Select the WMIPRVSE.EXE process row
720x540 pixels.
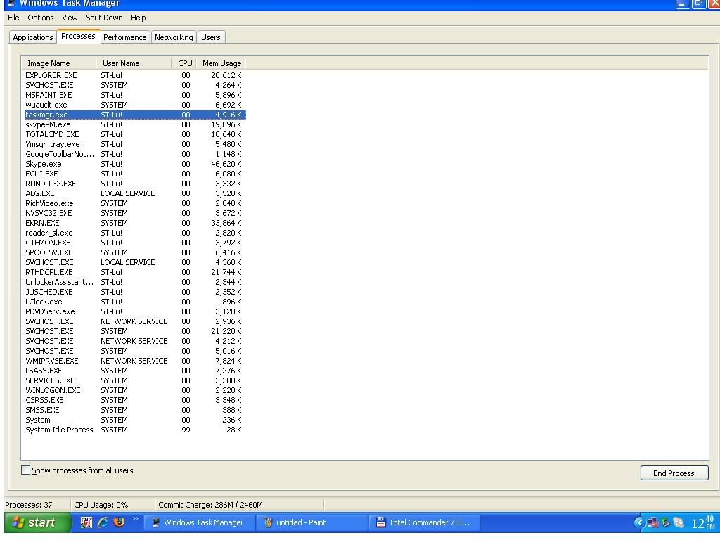[135, 361]
